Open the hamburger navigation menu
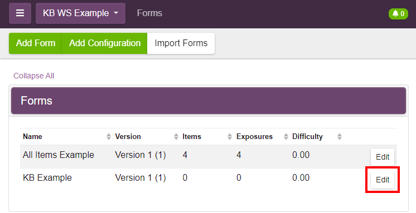 [20, 13]
